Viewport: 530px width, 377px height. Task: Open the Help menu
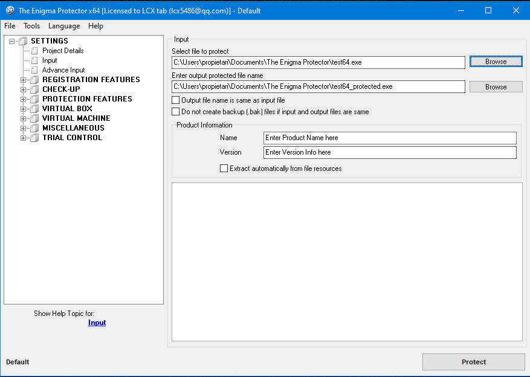coord(95,26)
